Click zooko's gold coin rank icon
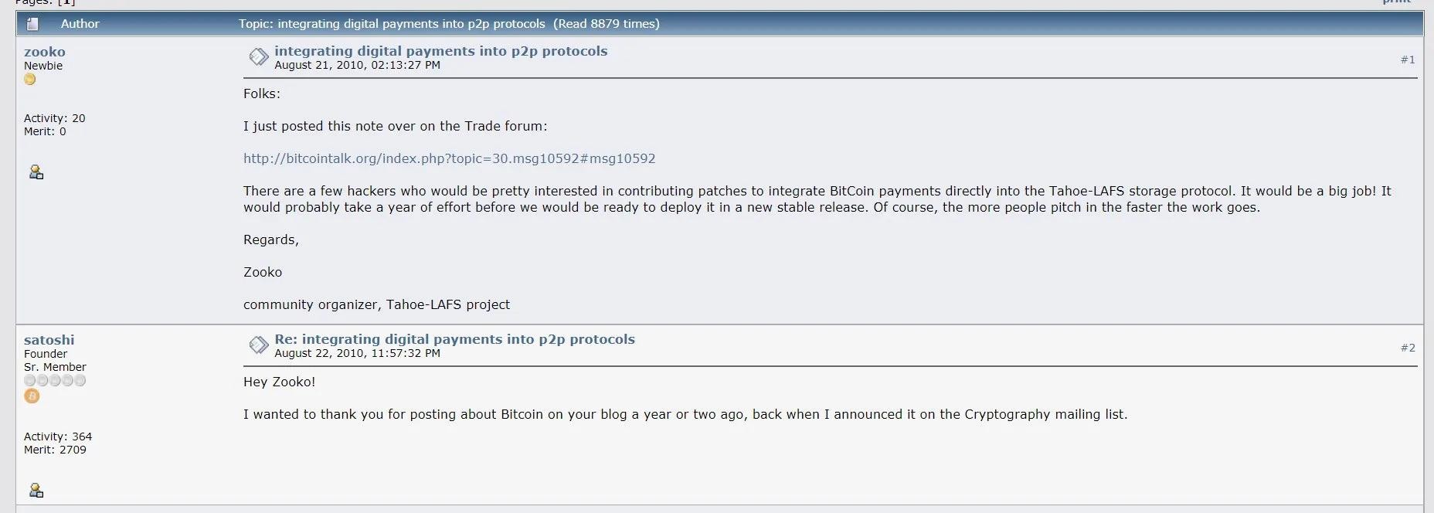 [x=30, y=80]
